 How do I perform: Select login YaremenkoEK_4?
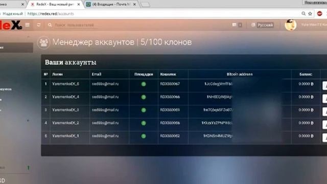(65, 97)
